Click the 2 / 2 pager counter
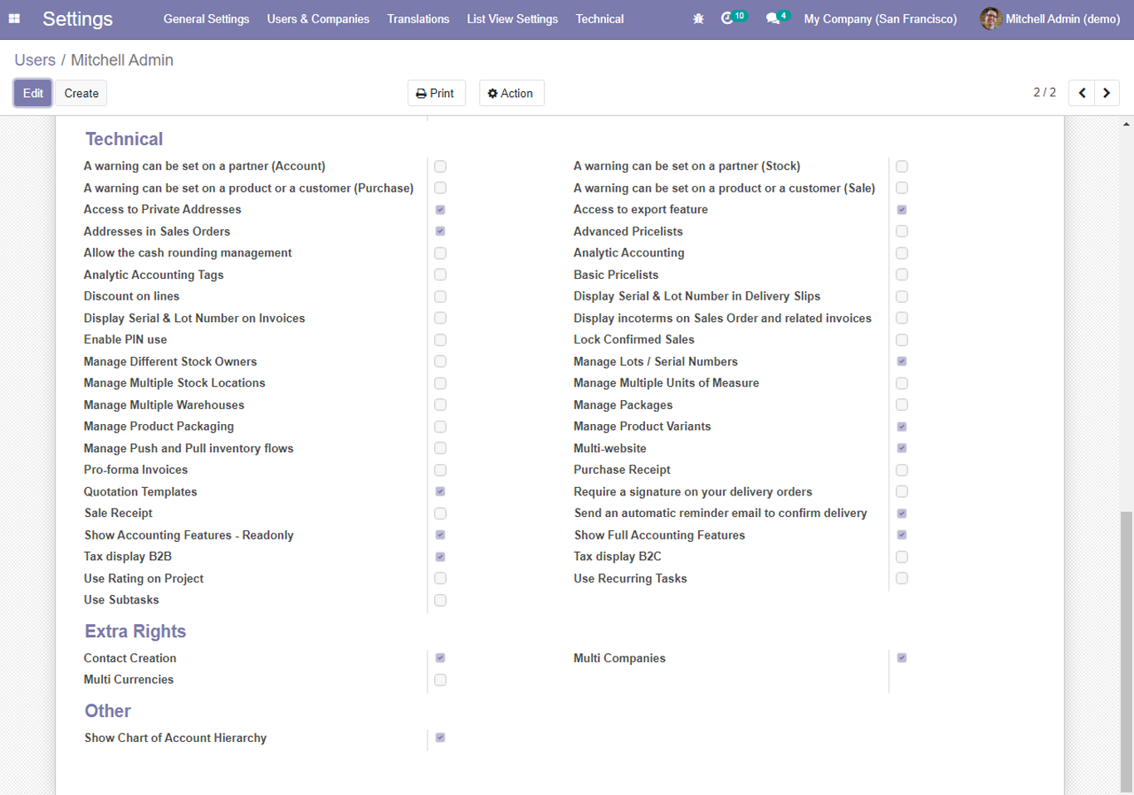This screenshot has height=795, width=1134. [x=1044, y=92]
